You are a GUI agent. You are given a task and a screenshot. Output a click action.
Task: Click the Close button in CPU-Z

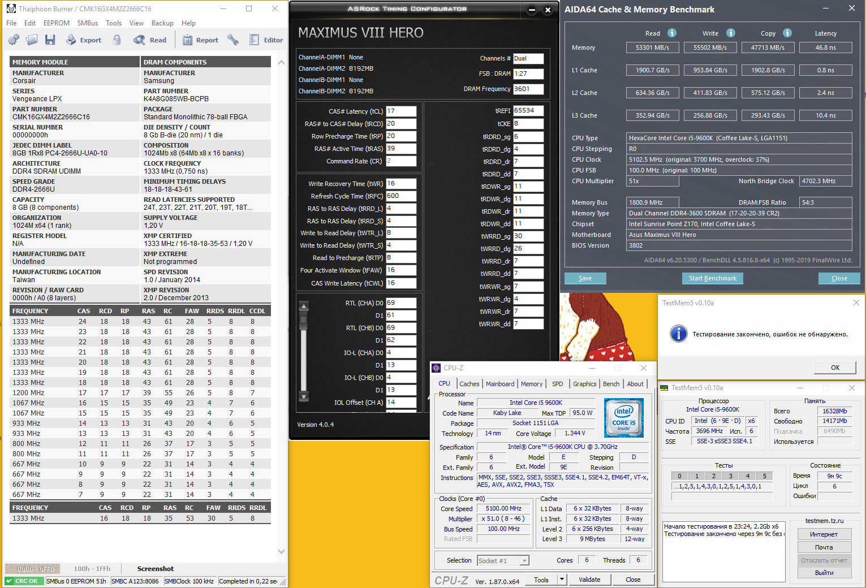pos(633,580)
